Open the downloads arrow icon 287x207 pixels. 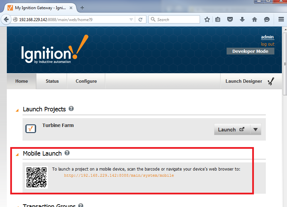pos(242,19)
